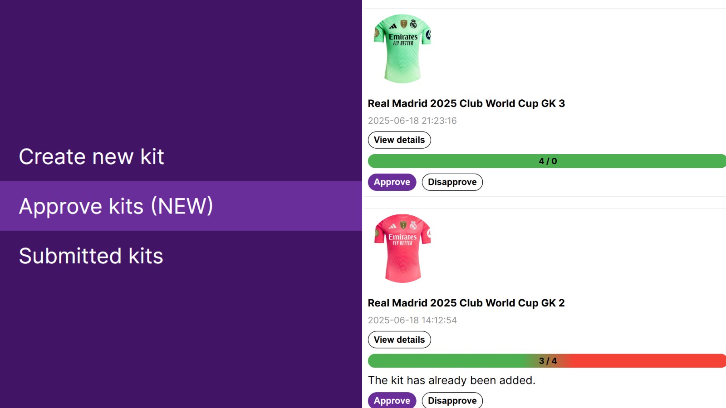Click the 2025-06-18 14:12:54 submission timestamp
Screen dimensions: 726x408
pos(412,320)
